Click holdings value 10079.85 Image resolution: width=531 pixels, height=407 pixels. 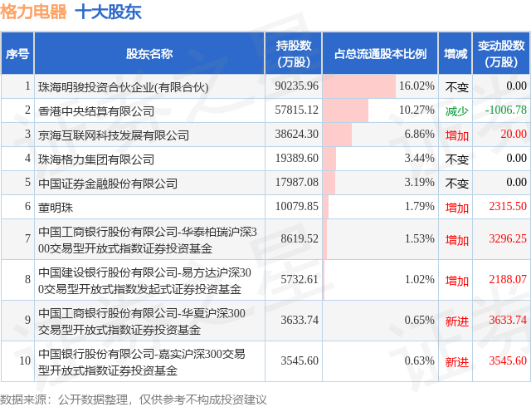(x=297, y=206)
